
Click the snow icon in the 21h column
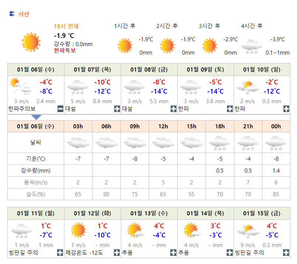(248, 143)
